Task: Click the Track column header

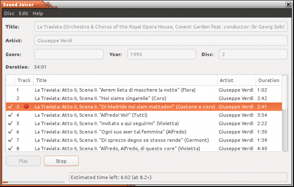Action: click(24, 80)
